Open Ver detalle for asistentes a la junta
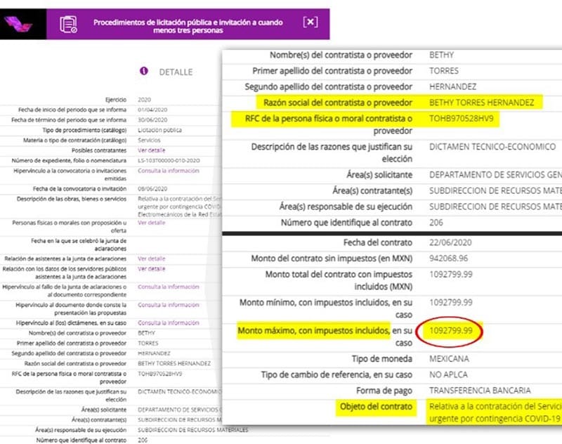 pos(151,259)
